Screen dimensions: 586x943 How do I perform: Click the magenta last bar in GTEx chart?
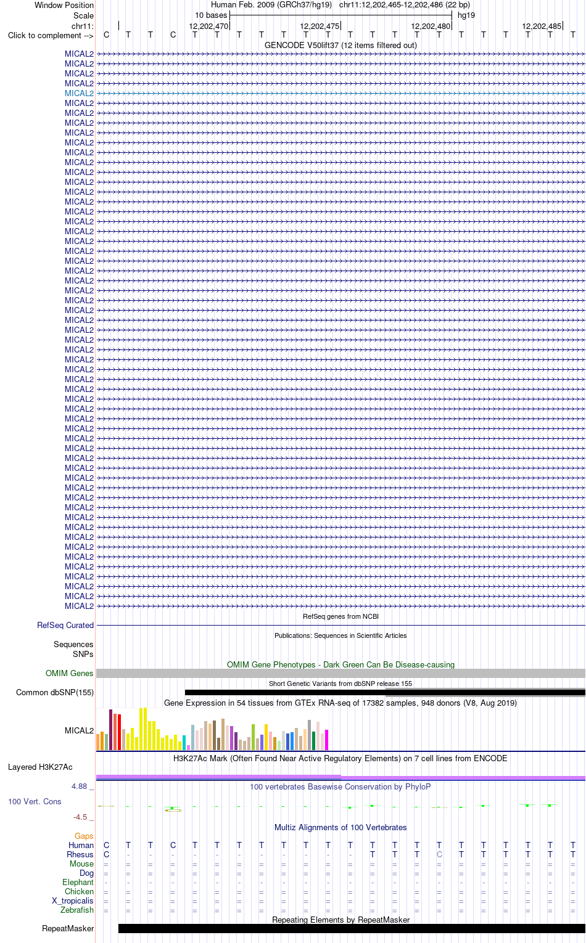tap(327, 740)
